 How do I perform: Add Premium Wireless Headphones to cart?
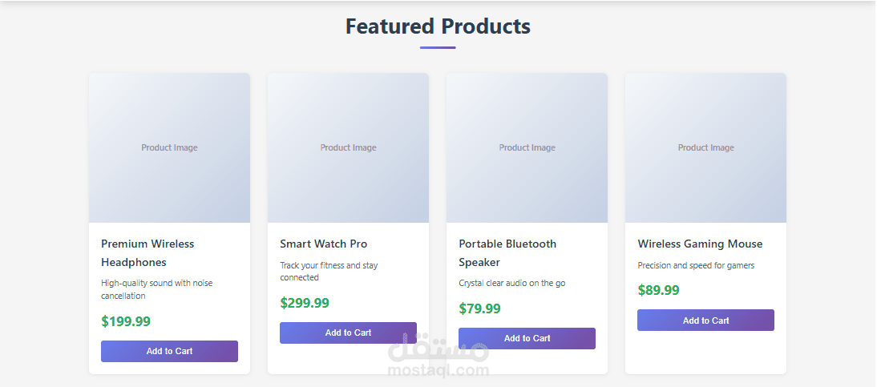tap(169, 351)
